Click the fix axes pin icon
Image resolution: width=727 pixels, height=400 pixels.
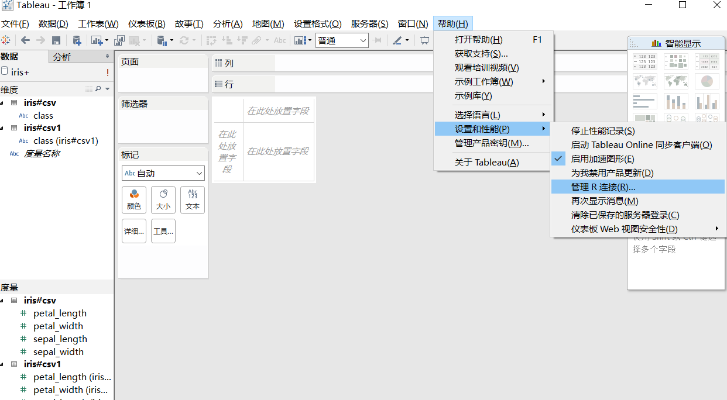(x=378, y=40)
